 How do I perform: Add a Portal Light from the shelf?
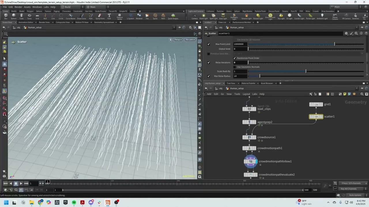(x=310, y=16)
